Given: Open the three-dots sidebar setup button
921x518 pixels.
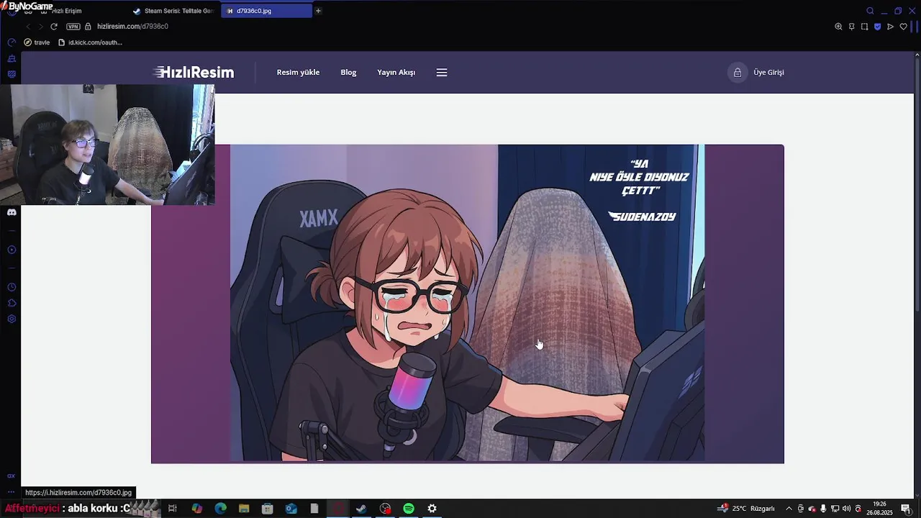Looking at the screenshot, I should click(x=11, y=491).
